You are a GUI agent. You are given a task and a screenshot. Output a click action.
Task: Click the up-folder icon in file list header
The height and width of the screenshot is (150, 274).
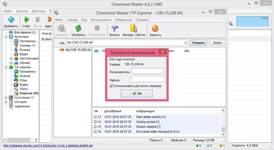click(x=96, y=51)
